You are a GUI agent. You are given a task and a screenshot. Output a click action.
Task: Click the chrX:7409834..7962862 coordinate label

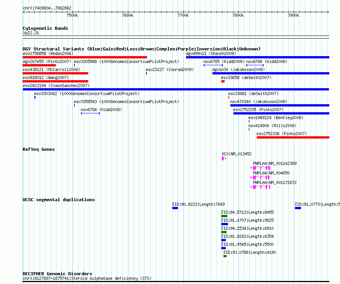[x=47, y=8]
